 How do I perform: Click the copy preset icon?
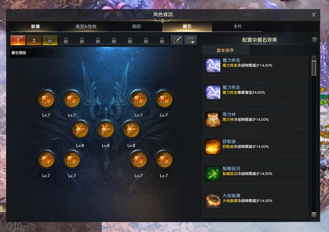(x=190, y=40)
